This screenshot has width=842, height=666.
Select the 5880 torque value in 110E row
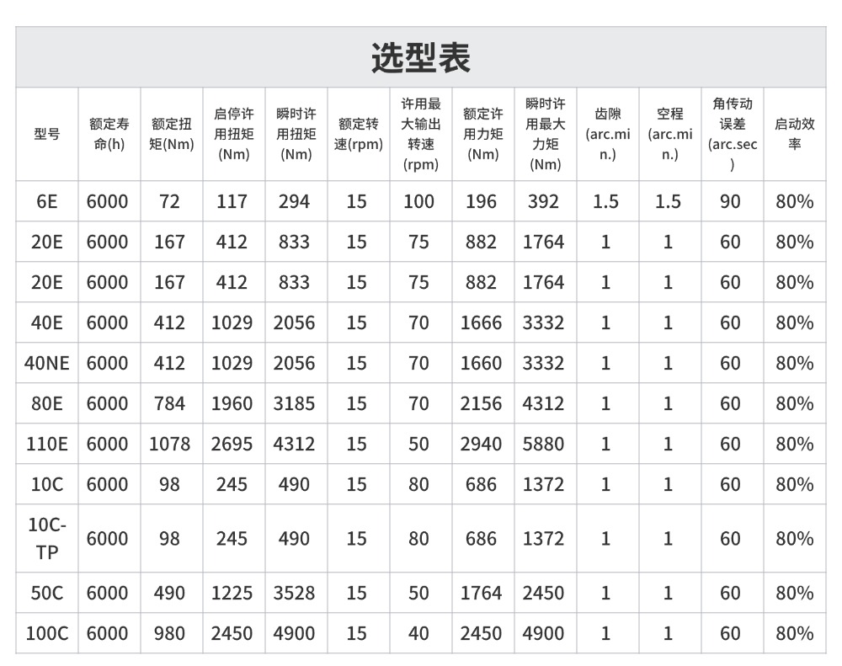pos(545,444)
